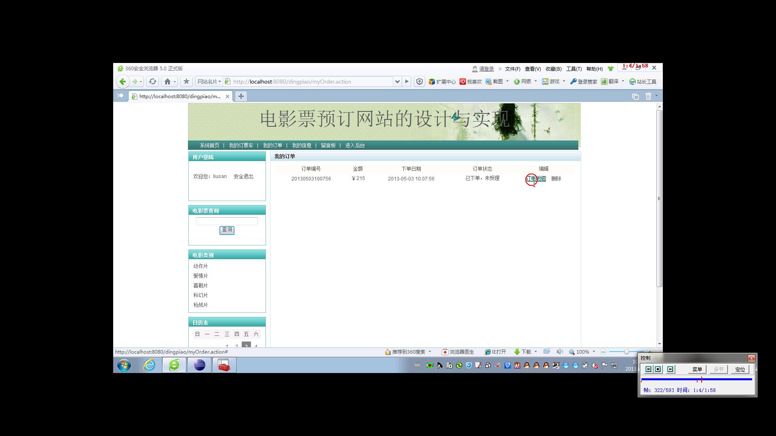The image size is (776, 436).
Task: Click the shield security icon in toolbar
Action: [420, 82]
